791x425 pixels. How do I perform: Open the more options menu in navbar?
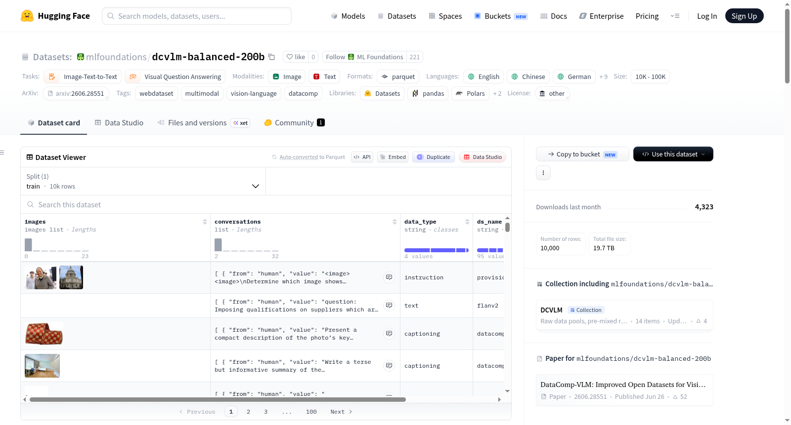point(675,16)
